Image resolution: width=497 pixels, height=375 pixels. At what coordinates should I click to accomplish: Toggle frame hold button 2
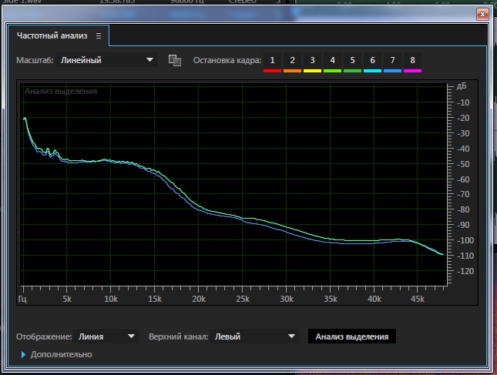[x=292, y=60]
